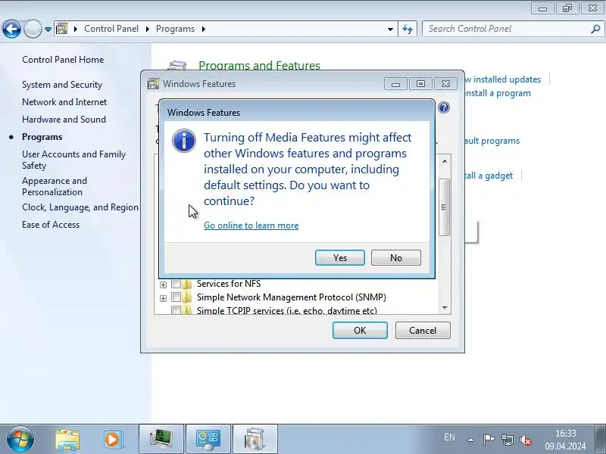Expand the arrow after Control Panel breadcrumb
This screenshot has height=454, width=606.
pyautogui.click(x=147, y=29)
